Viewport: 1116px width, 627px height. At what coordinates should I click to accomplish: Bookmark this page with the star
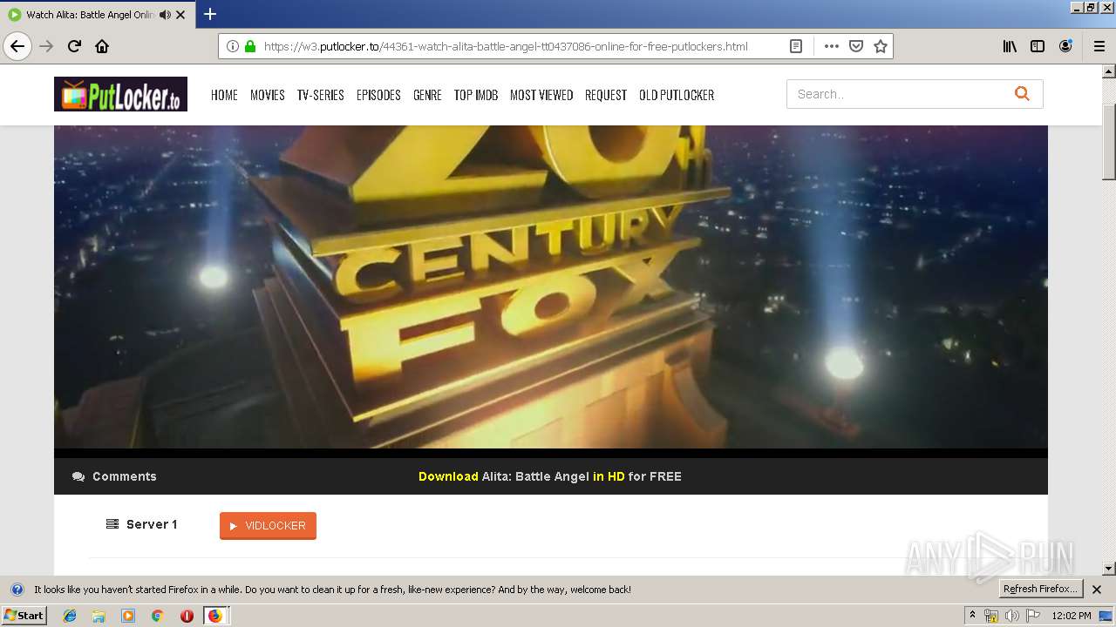click(881, 46)
